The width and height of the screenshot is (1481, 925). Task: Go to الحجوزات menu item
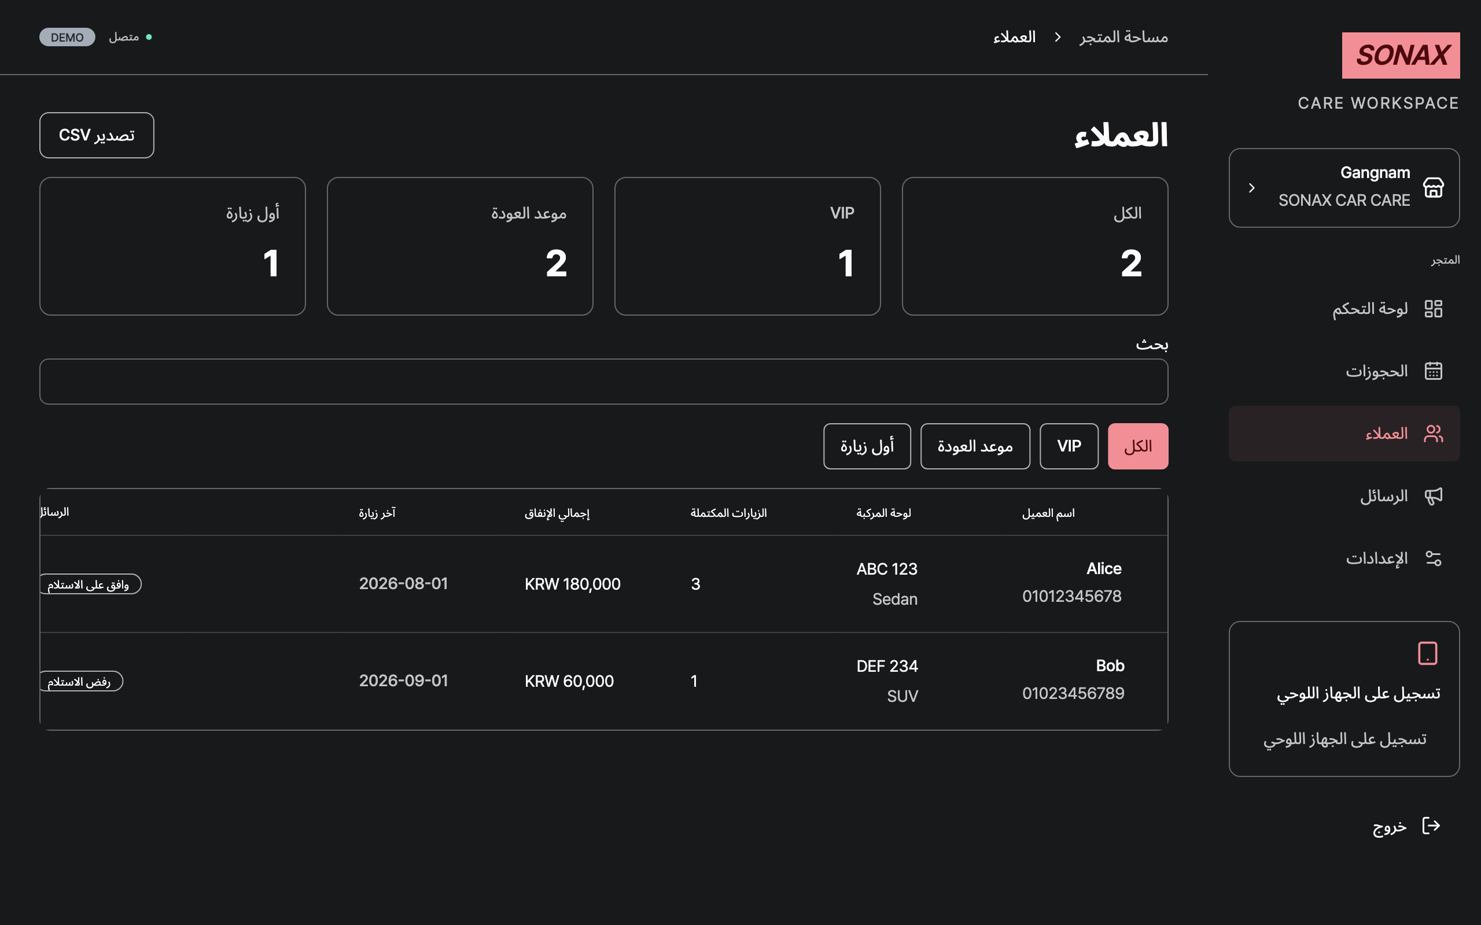click(1344, 371)
